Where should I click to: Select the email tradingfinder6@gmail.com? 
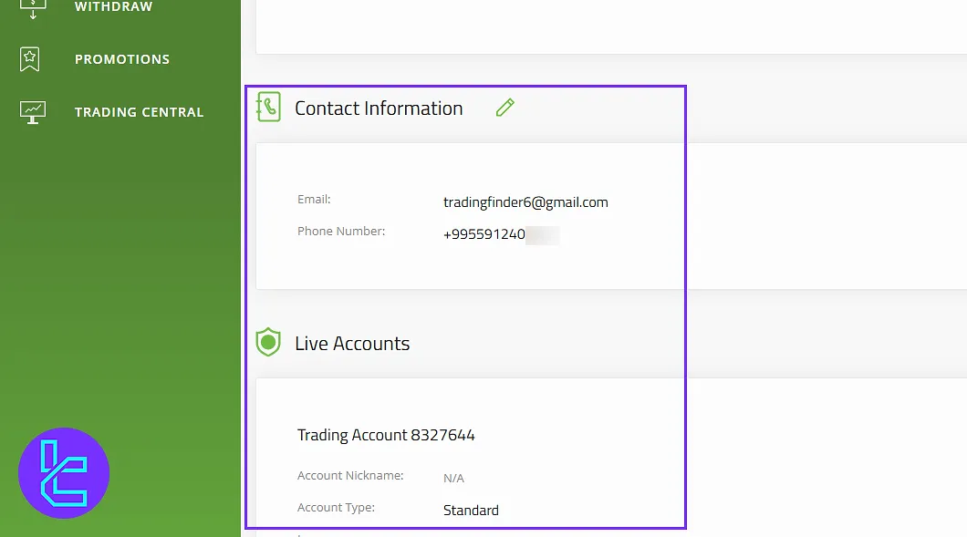tap(525, 202)
